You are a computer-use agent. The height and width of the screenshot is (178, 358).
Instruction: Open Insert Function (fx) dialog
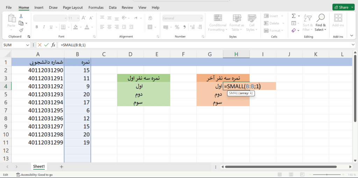pyautogui.click(x=53, y=45)
